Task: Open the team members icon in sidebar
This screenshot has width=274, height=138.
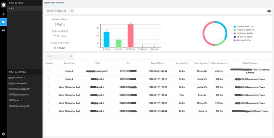Action: pyautogui.click(x=3, y=30)
